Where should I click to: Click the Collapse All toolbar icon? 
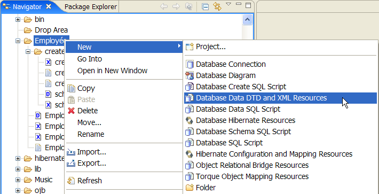click(x=205, y=7)
